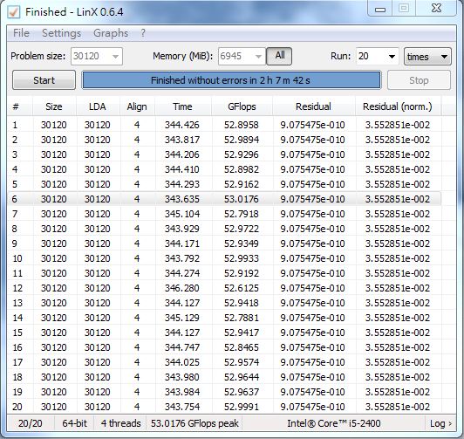The height and width of the screenshot is (439, 464).
Task: Select result row 20 with 52.9991 GFlops
Action: pyautogui.click(x=224, y=407)
